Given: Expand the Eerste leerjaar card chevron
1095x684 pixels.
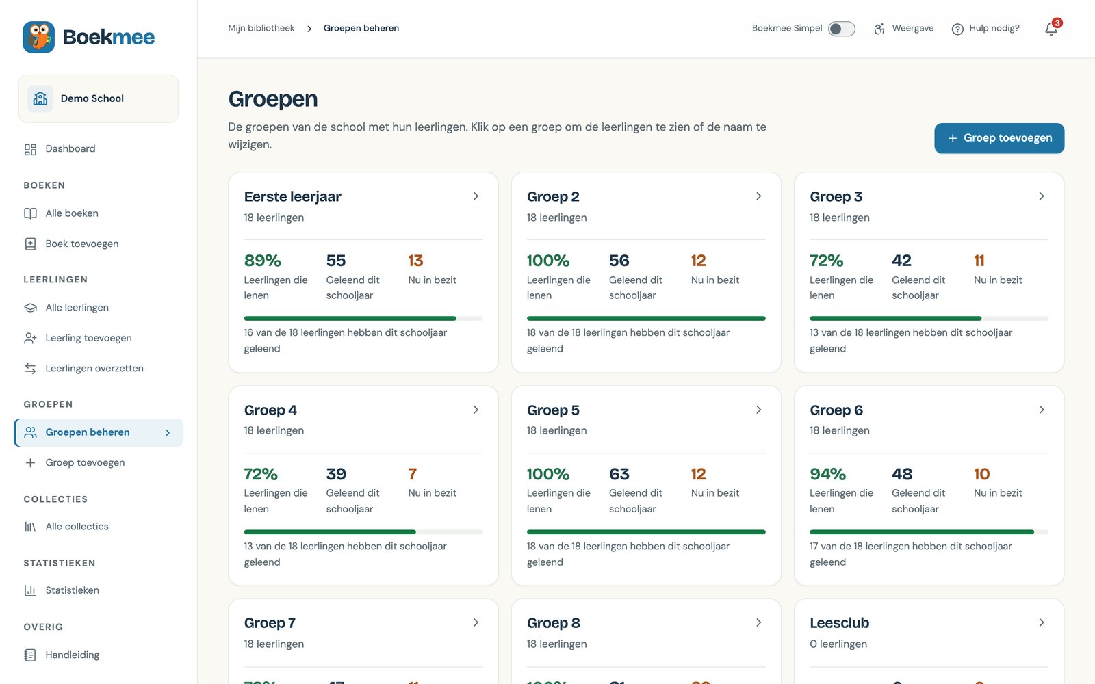Looking at the screenshot, I should pyautogui.click(x=476, y=196).
